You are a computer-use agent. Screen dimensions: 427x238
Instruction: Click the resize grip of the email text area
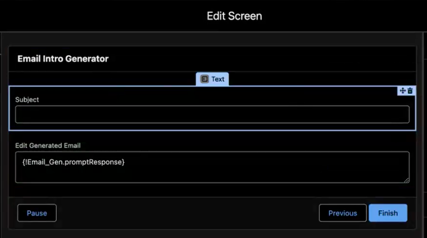[407, 180]
